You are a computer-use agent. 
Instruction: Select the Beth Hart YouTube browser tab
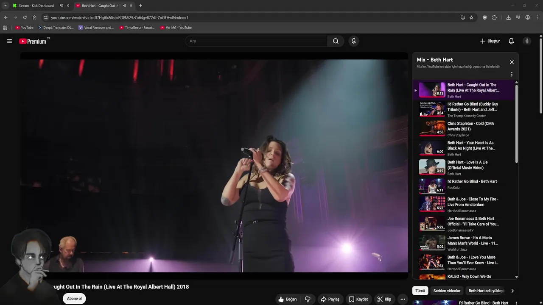101,6
